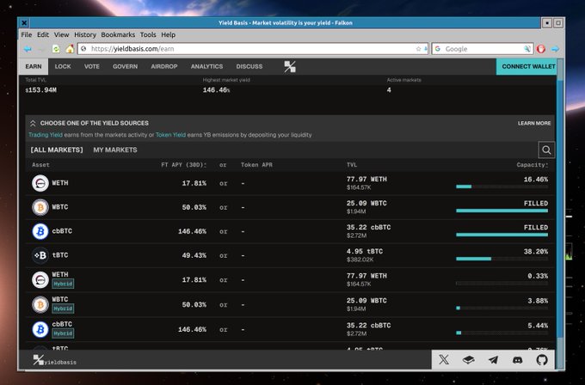Click the site info icon in address bar
The width and height of the screenshot is (585, 385).
tap(83, 49)
